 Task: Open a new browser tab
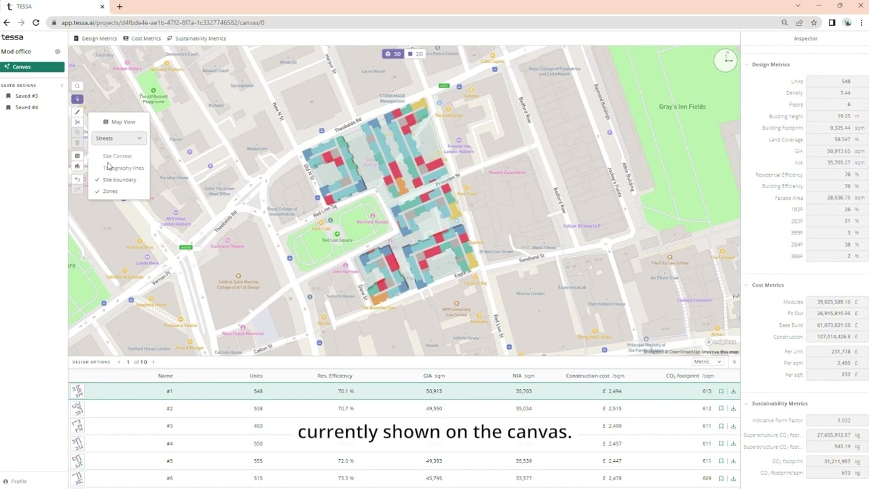click(x=119, y=7)
